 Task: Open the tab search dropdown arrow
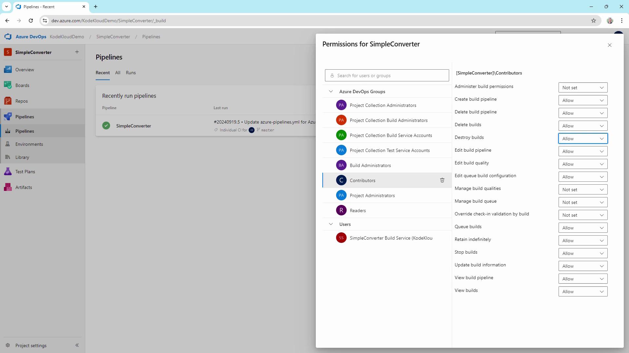[7, 7]
